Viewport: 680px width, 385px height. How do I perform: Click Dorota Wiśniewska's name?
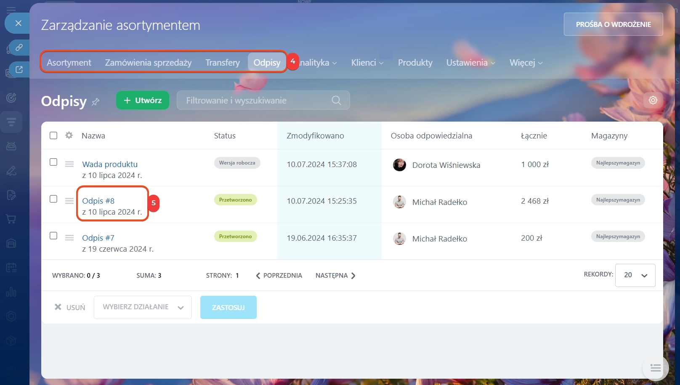coord(446,165)
